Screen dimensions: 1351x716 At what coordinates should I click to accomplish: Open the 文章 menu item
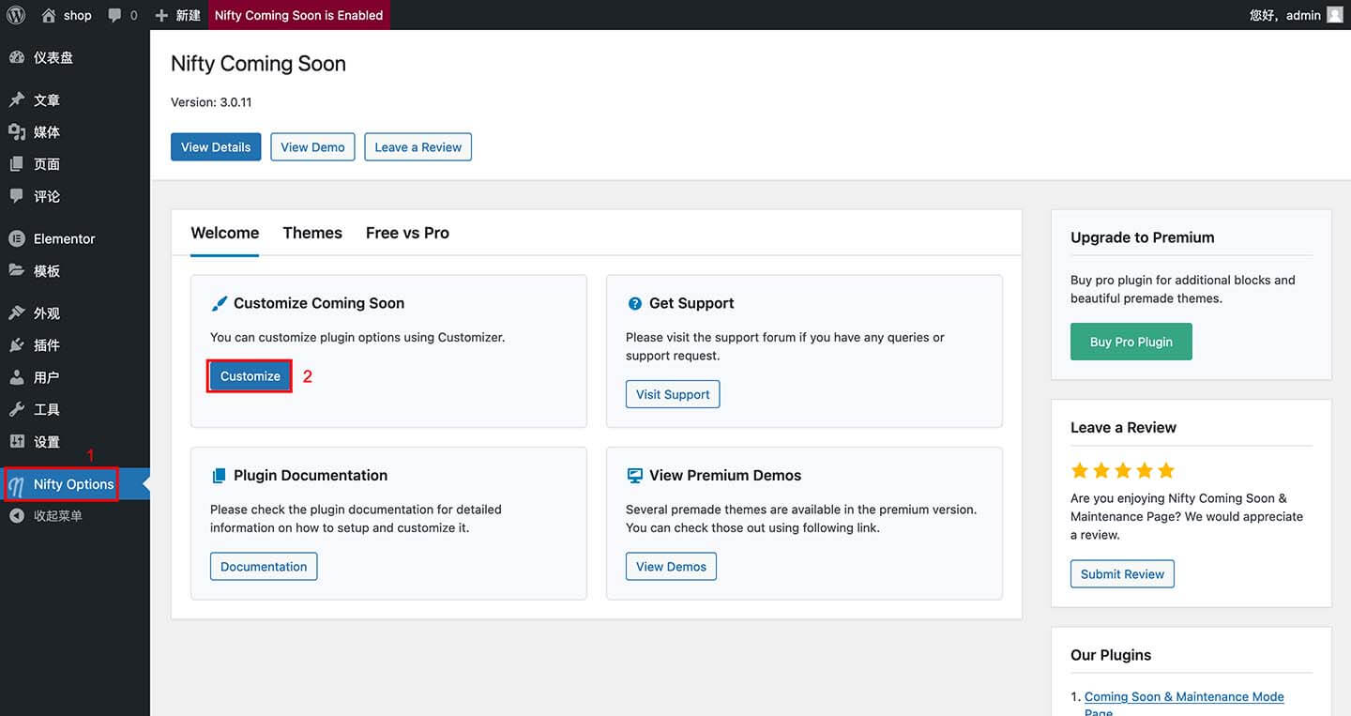(75, 100)
